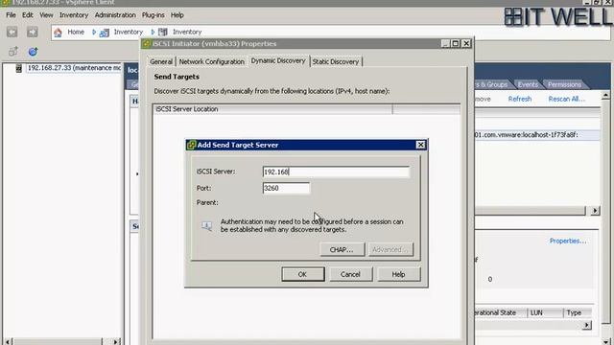
Task: Click the iSCSI Server Location column header
Action: tap(272, 109)
